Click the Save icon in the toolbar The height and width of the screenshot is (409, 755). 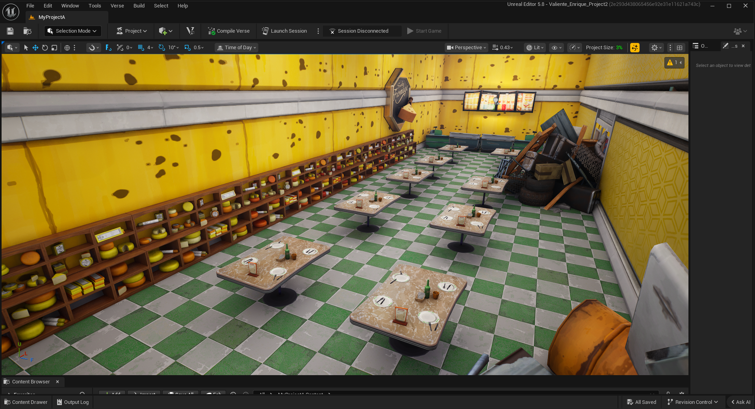pos(10,31)
